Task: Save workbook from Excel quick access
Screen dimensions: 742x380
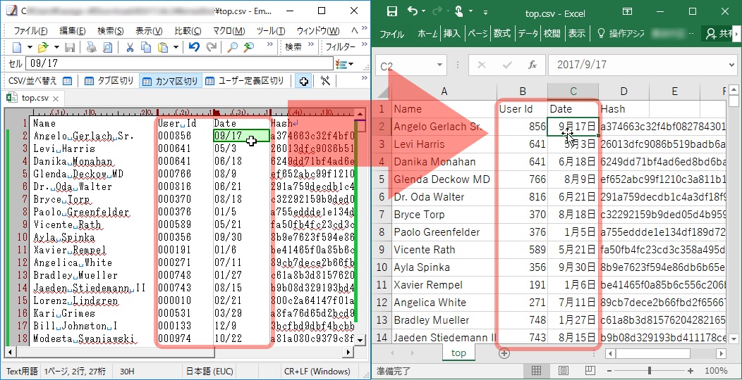Action: click(x=392, y=12)
